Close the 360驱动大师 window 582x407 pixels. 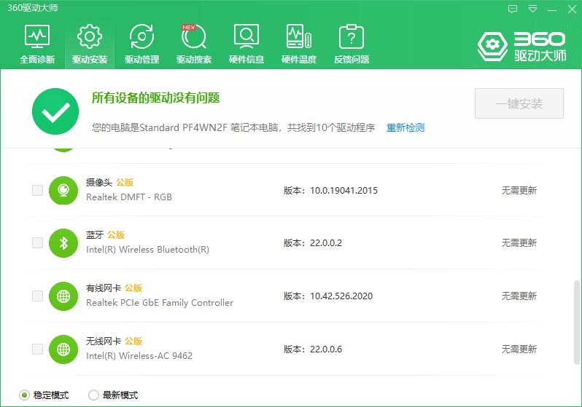click(572, 9)
